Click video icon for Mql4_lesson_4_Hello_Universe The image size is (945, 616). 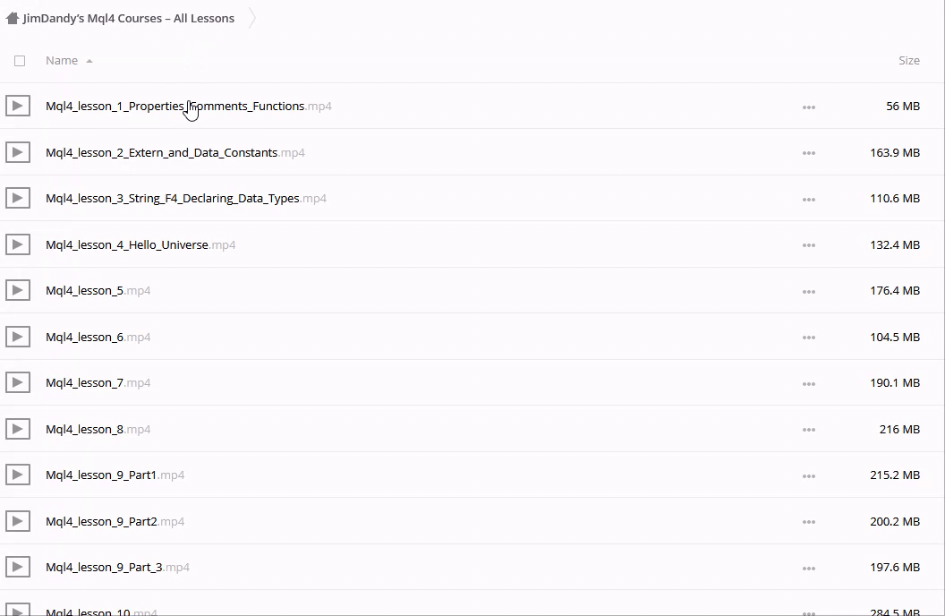(x=17, y=244)
